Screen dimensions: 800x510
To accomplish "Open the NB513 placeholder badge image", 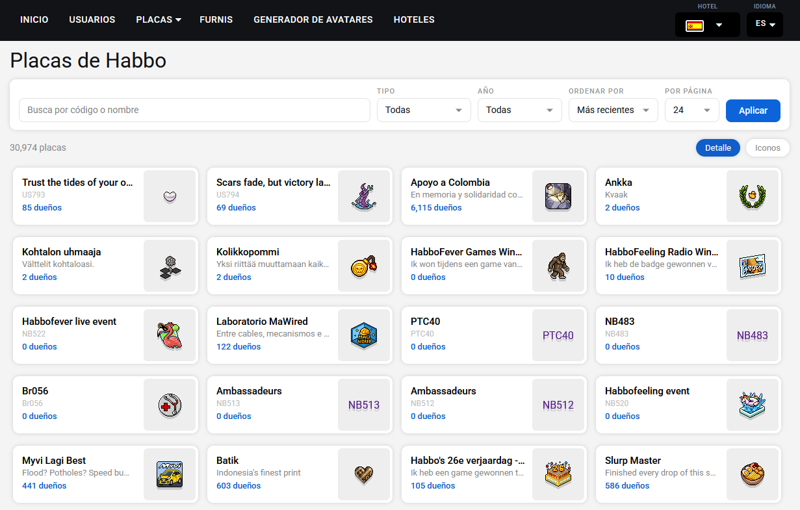I will click(364, 405).
